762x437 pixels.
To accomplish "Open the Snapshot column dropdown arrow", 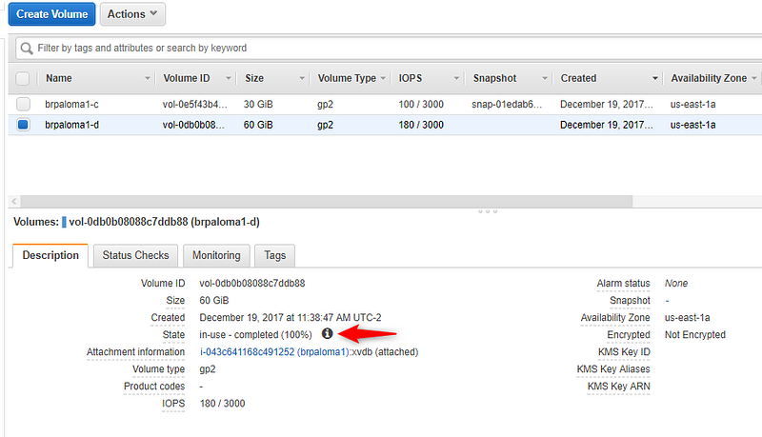I will [545, 78].
